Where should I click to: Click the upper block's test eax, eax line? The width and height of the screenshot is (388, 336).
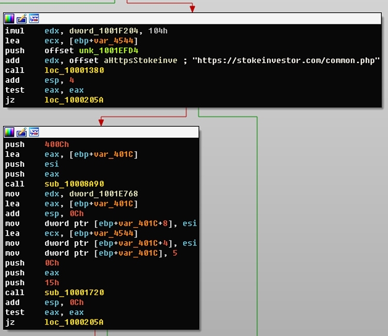click(44, 90)
